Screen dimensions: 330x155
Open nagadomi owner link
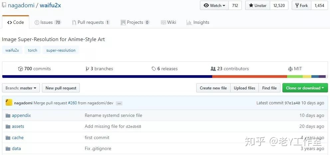21,5
